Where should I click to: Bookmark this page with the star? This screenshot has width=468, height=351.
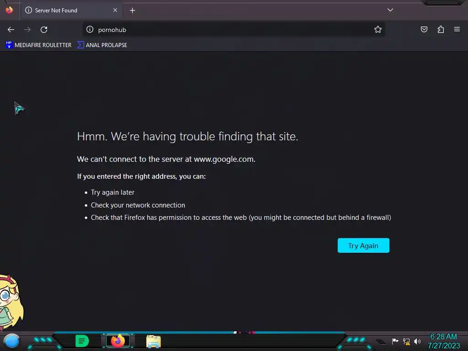pyautogui.click(x=378, y=29)
